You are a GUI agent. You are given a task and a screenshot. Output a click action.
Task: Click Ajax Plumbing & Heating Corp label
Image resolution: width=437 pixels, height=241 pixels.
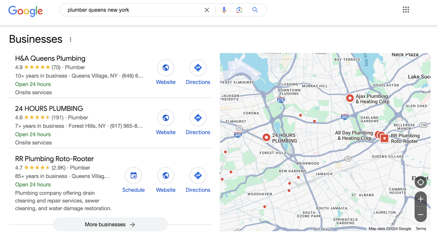(x=372, y=99)
